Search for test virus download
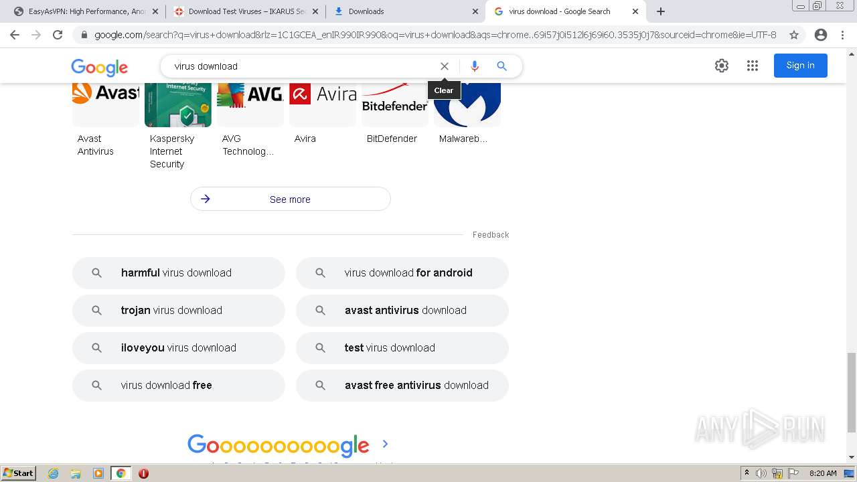This screenshot has height=482, width=857. pyautogui.click(x=402, y=348)
